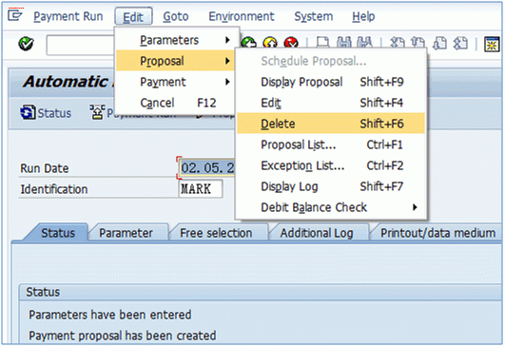Screen dimensions: 505x346
Task: Click the Find Next binoculars icon
Action: tap(364, 43)
